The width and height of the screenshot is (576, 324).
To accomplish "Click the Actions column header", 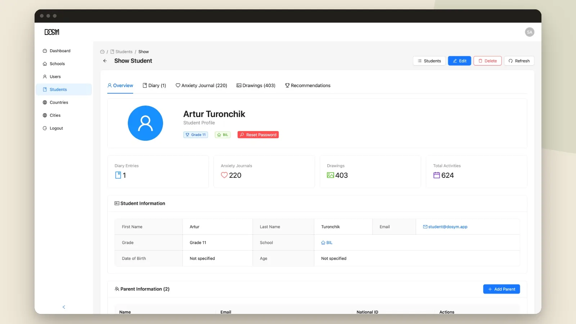I will 447,312.
